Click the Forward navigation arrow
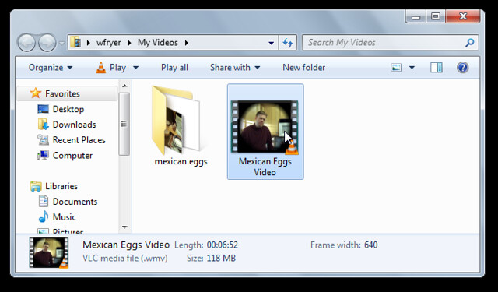This screenshot has width=498, height=292. click(x=47, y=43)
